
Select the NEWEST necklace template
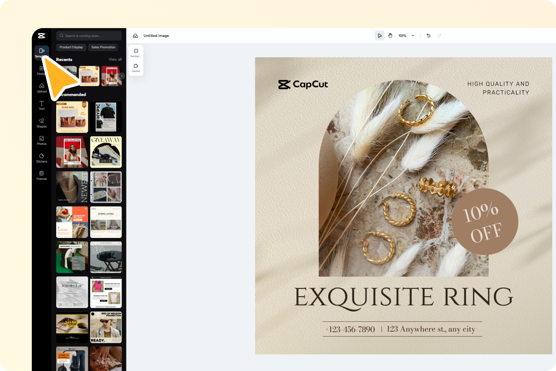(x=72, y=187)
